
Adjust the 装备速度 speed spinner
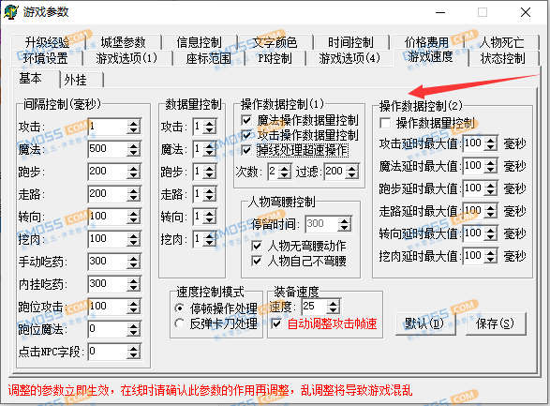click(334, 307)
